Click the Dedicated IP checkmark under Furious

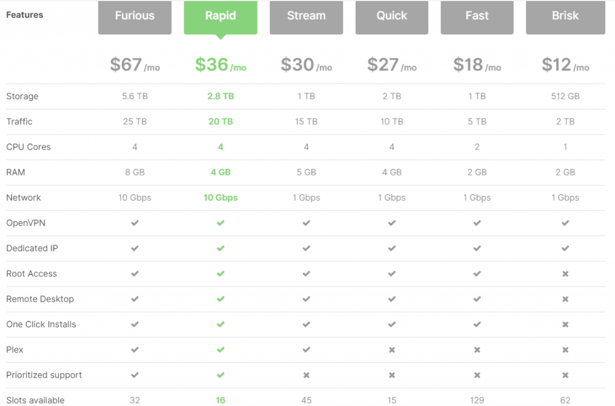tap(135, 248)
